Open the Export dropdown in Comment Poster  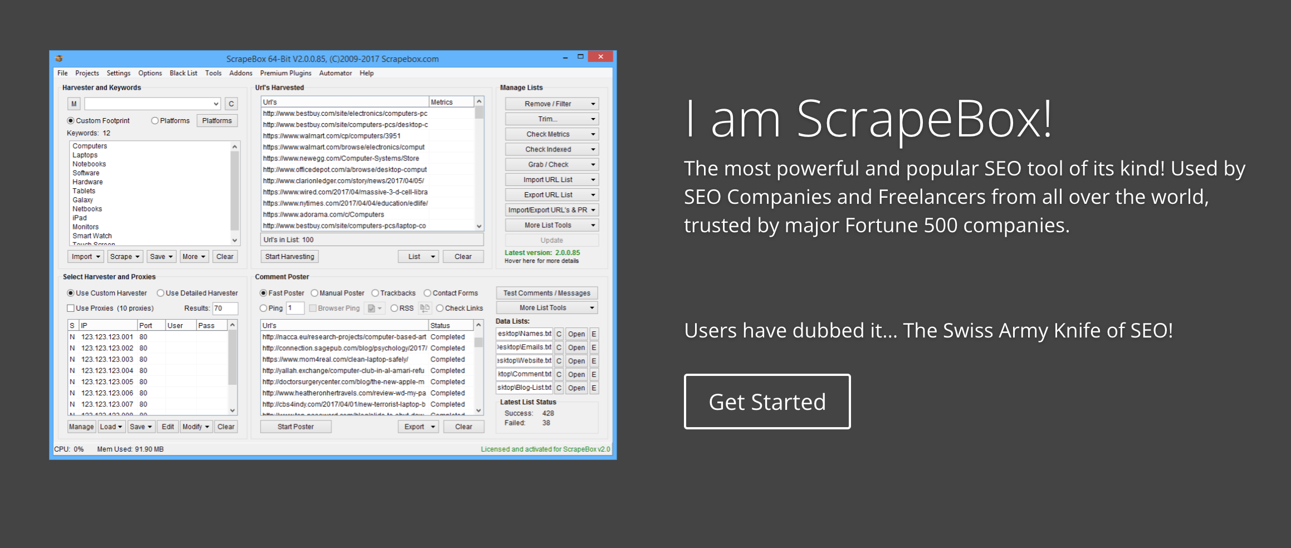(418, 426)
